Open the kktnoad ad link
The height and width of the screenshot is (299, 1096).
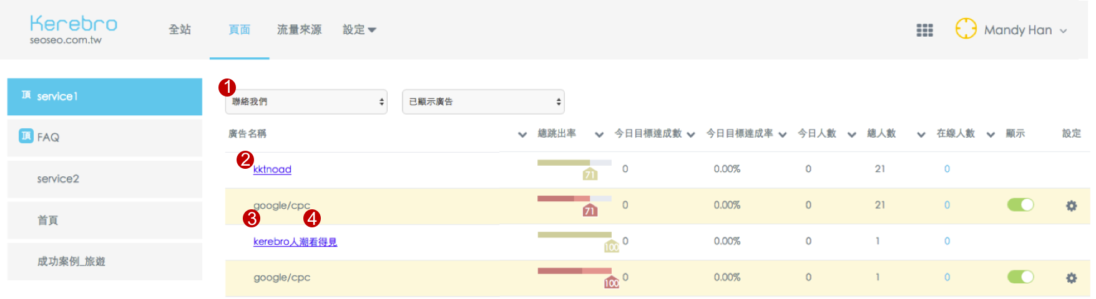point(272,169)
